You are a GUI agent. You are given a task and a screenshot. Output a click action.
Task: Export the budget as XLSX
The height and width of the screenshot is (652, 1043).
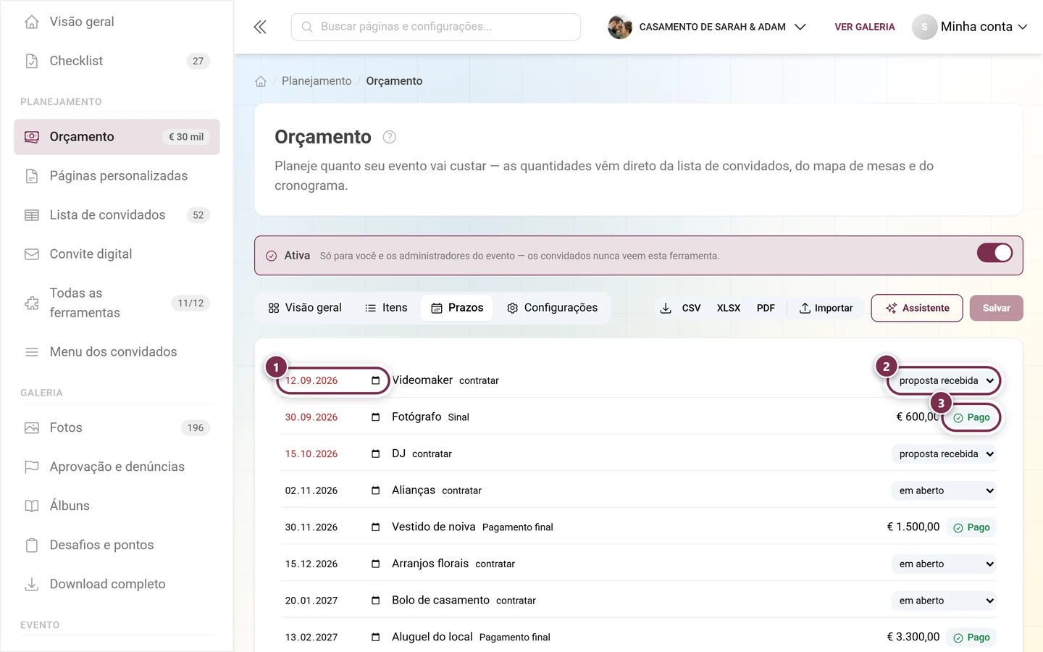[x=729, y=308]
